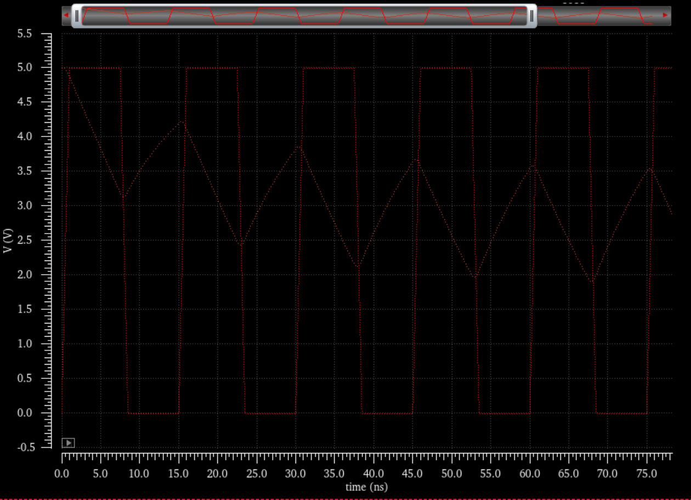Click the "time (ns)" axis title

pyautogui.click(x=366, y=487)
